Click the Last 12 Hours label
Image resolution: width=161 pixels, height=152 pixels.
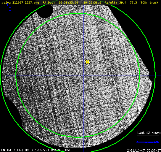[149, 133]
